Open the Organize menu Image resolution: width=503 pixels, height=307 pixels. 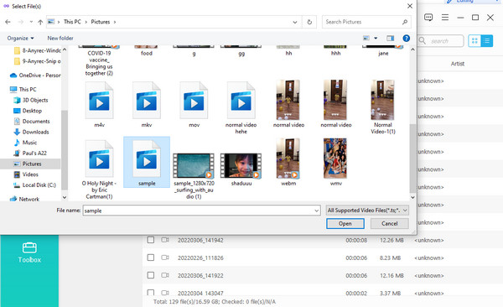20,39
